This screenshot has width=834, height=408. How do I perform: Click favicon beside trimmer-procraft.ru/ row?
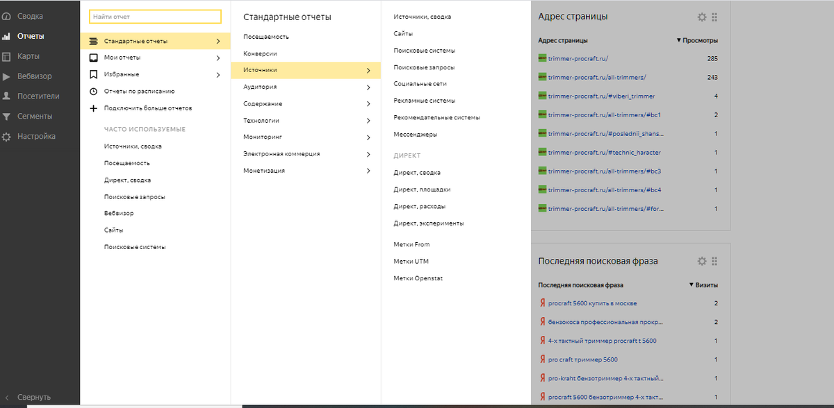[x=543, y=58]
